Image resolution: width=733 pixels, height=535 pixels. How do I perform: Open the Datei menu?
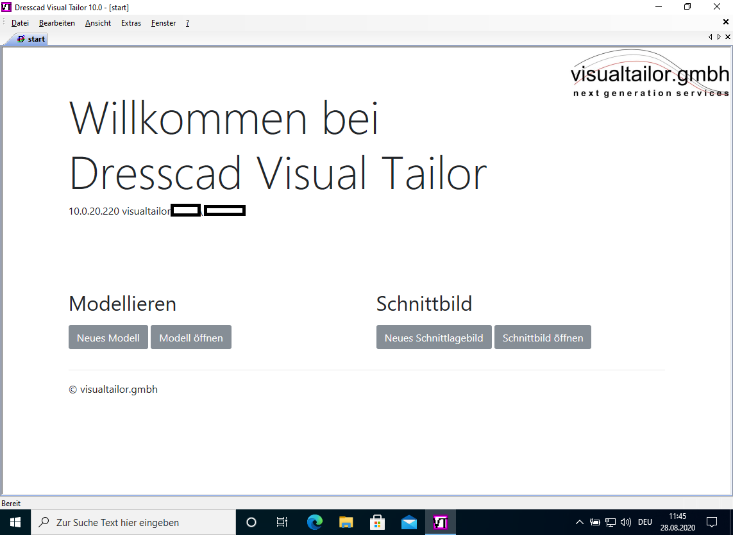pos(20,23)
